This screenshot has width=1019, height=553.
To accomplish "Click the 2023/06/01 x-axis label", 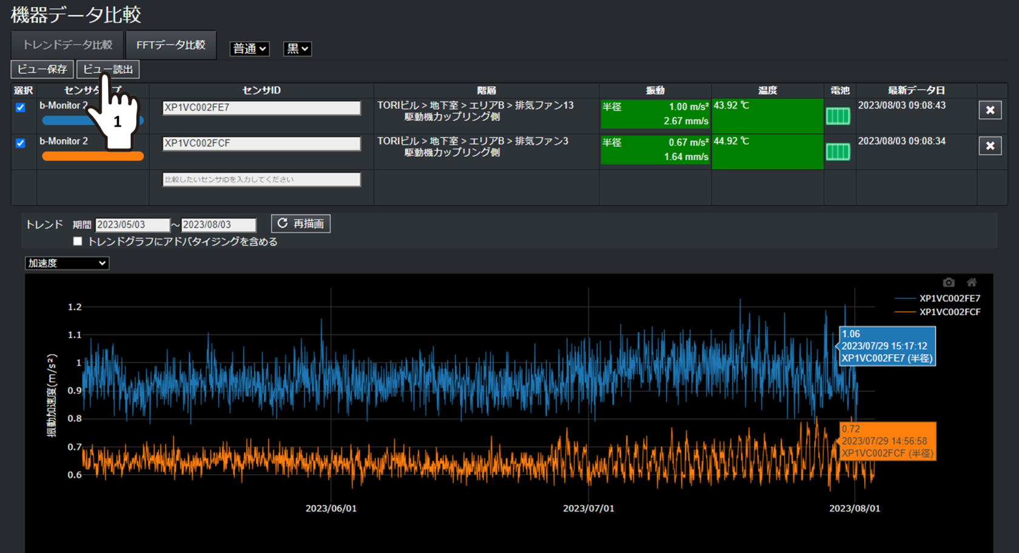I will (x=331, y=509).
